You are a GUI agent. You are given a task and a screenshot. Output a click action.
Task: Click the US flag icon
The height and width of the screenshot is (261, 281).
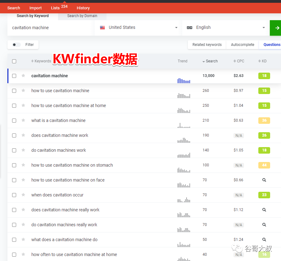(x=102, y=28)
